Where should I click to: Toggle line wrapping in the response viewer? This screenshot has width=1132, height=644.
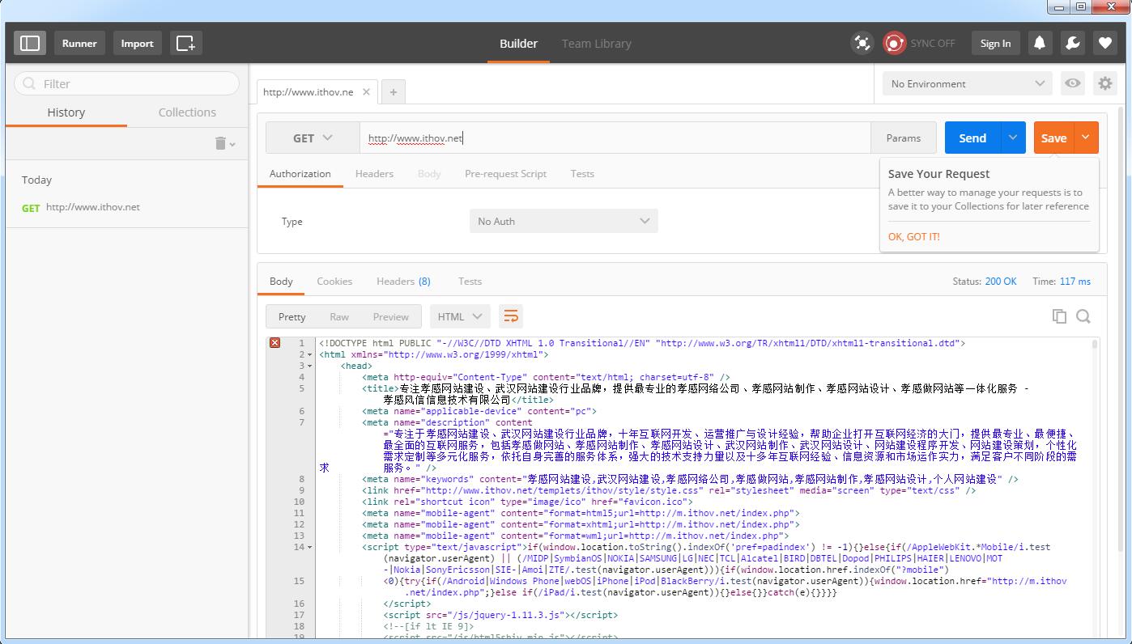(x=511, y=316)
